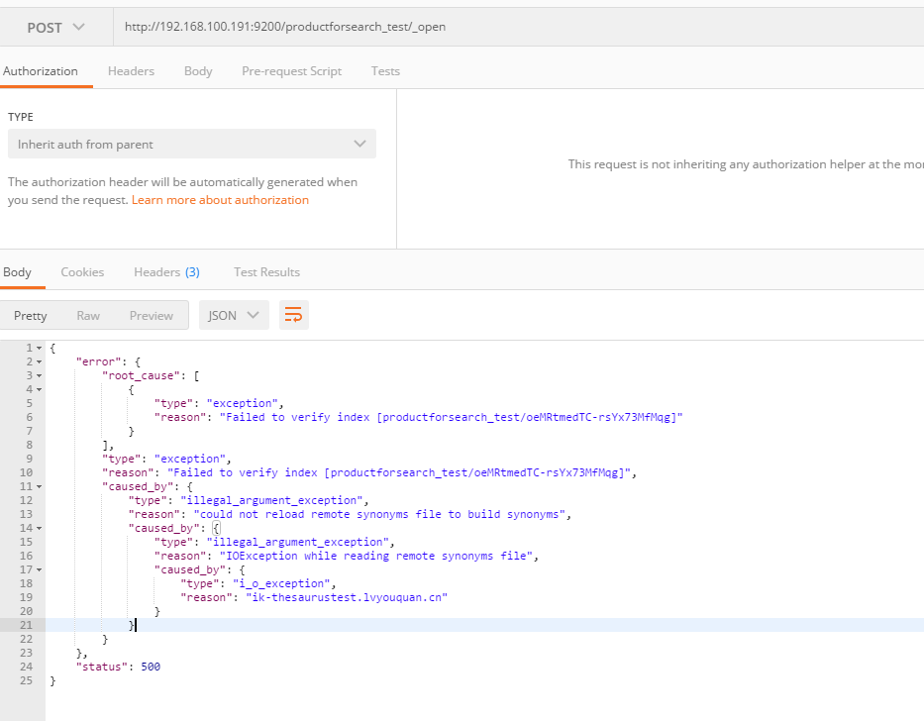Select Pretty response view
Viewport: 924px width, 721px height.
[x=30, y=315]
